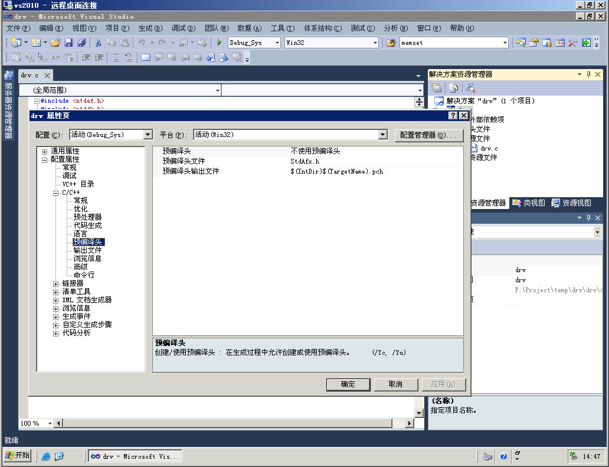This screenshot has width=609, height=467.
Task: Switch to the 类视图 tab
Action: pos(529,203)
